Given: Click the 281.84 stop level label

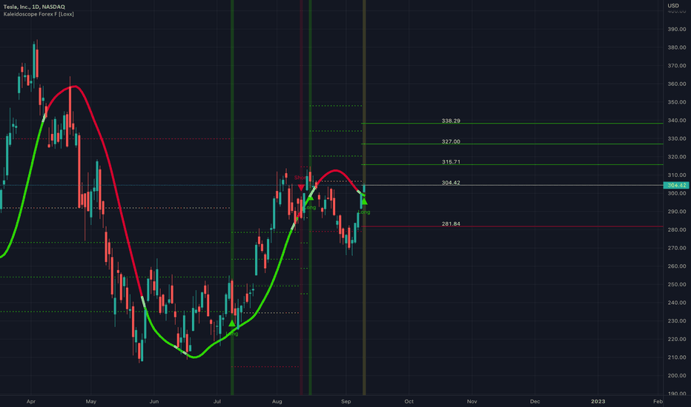Looking at the screenshot, I should tap(451, 224).
